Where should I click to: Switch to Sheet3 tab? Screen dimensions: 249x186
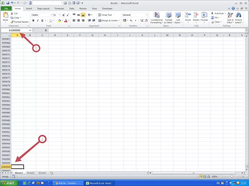tap(43, 173)
